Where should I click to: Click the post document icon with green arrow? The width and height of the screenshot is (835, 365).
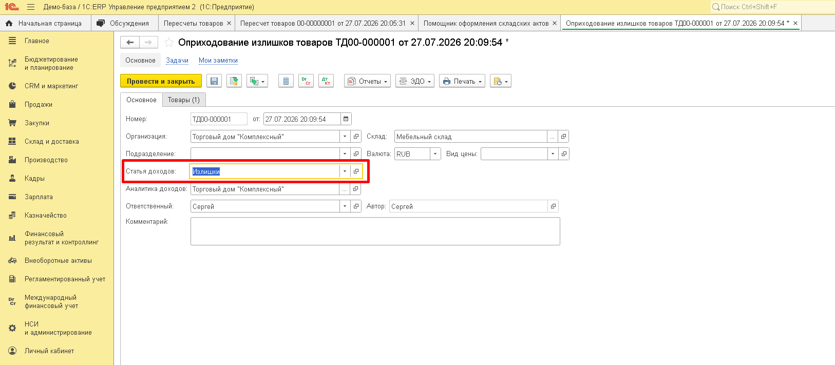[234, 81]
